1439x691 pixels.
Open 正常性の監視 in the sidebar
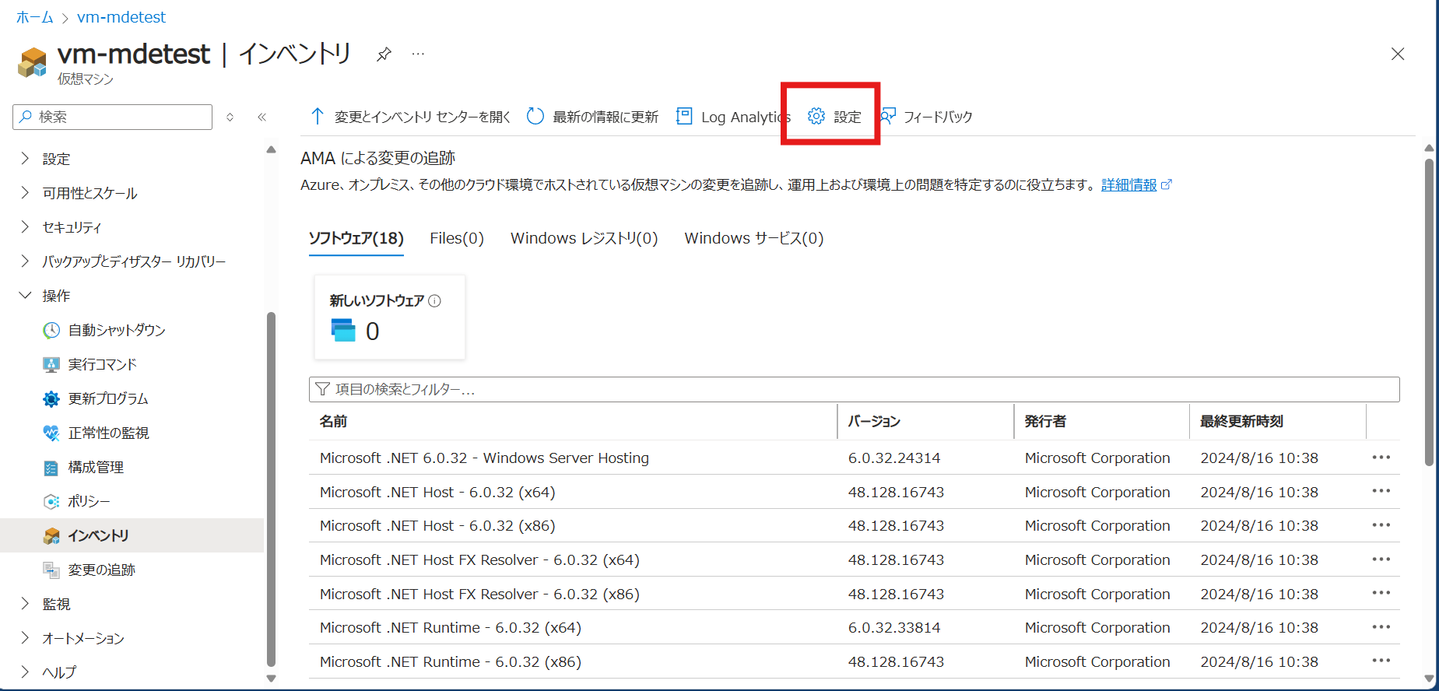pyautogui.click(x=108, y=433)
